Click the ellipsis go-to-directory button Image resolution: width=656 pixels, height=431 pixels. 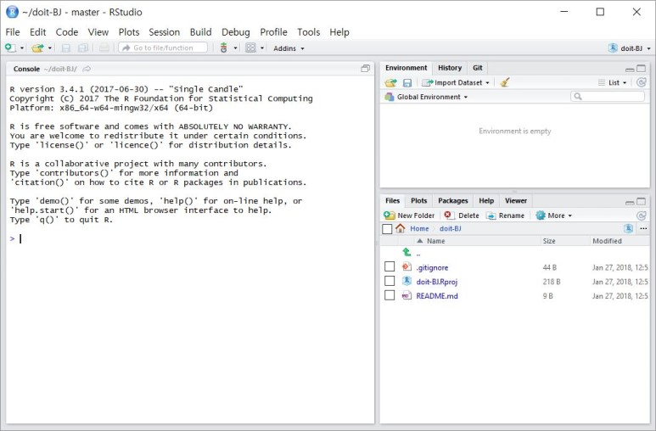pyautogui.click(x=643, y=228)
